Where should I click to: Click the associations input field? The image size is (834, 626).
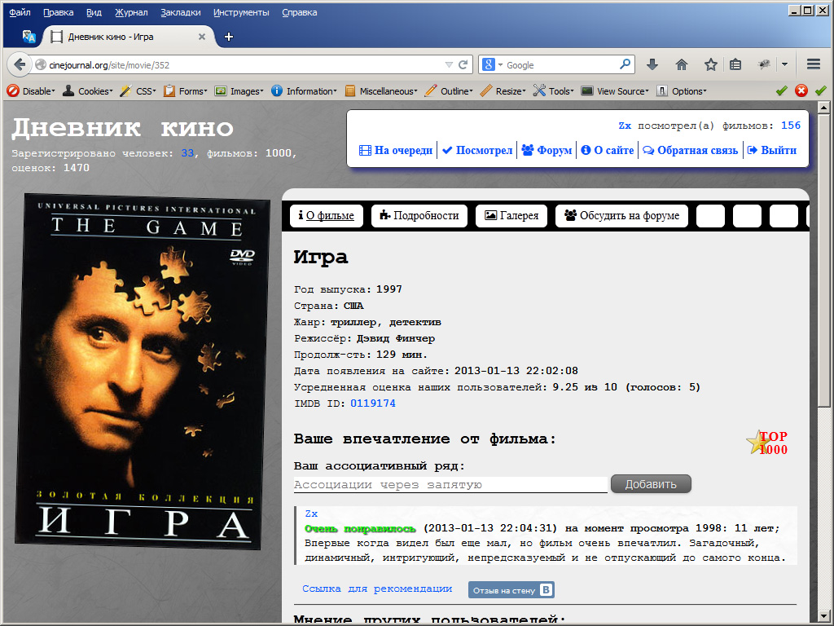(450, 484)
